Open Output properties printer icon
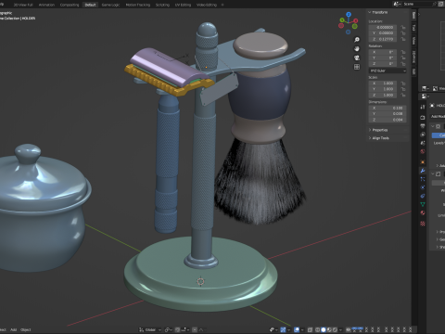Viewport: 445px width, 334px height. tap(423, 126)
